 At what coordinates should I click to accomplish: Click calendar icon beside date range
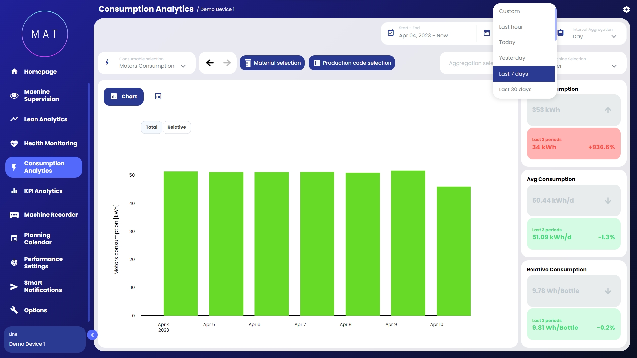point(486,33)
